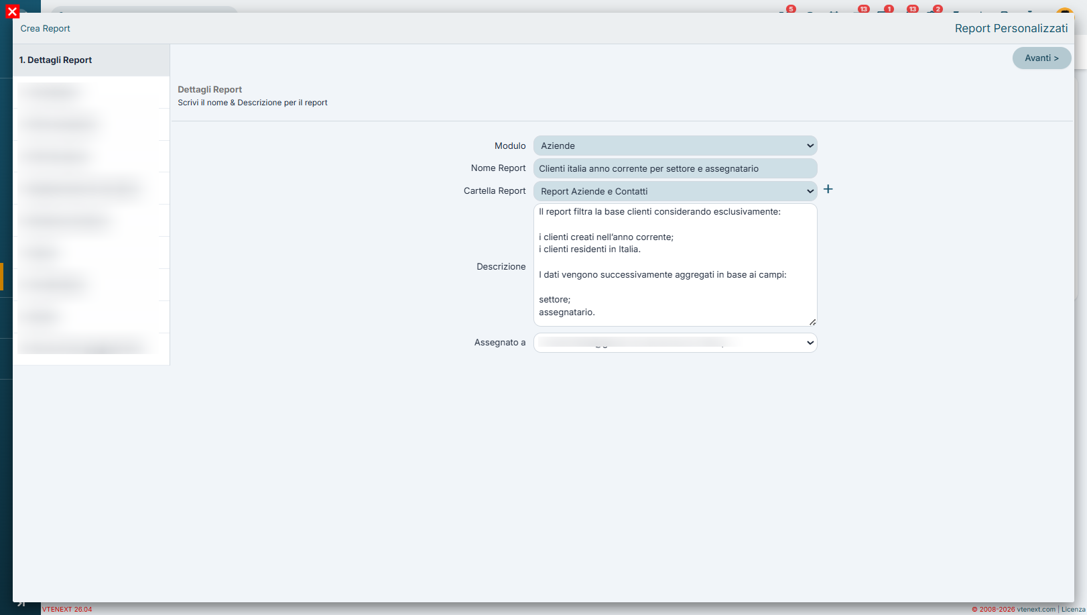1087x615 pixels.
Task: Open the Assegnato a dropdown
Action: pyautogui.click(x=675, y=343)
